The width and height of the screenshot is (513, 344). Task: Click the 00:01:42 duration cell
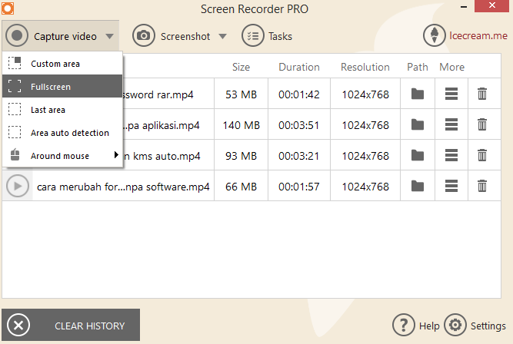(x=298, y=94)
